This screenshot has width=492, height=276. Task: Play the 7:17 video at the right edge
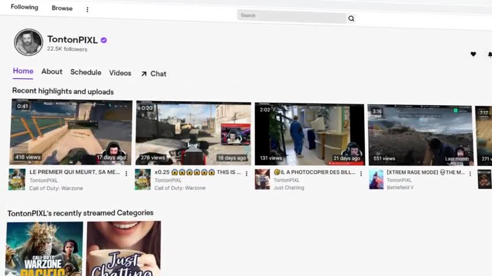(x=483, y=136)
